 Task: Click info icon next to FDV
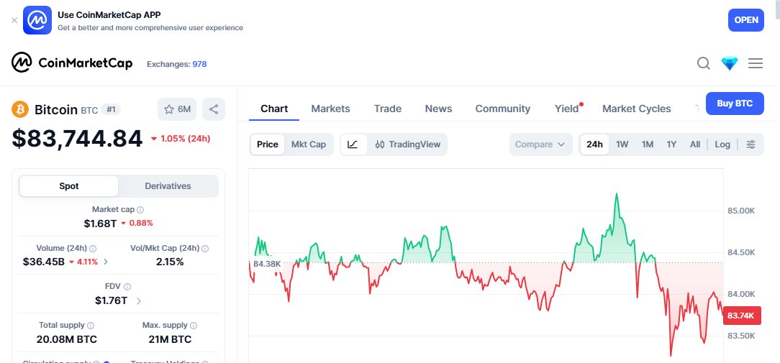click(127, 286)
